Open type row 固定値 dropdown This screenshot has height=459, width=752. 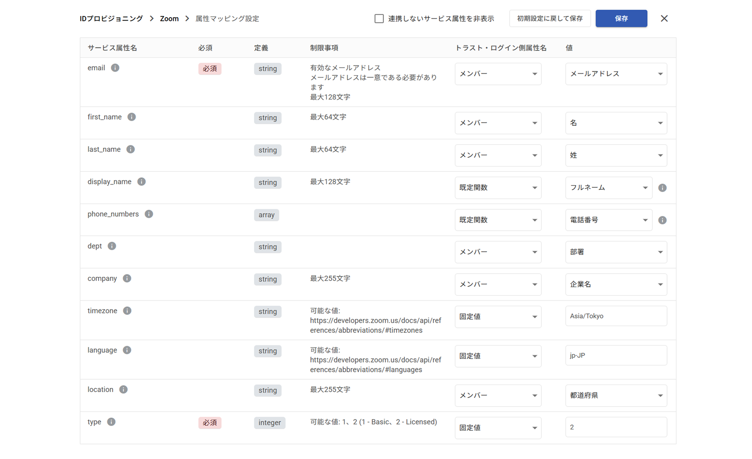click(498, 428)
